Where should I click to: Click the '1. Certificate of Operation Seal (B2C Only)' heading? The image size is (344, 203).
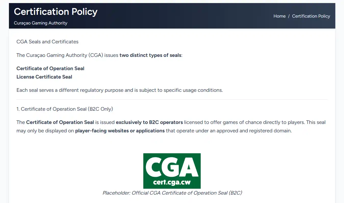tap(65, 109)
